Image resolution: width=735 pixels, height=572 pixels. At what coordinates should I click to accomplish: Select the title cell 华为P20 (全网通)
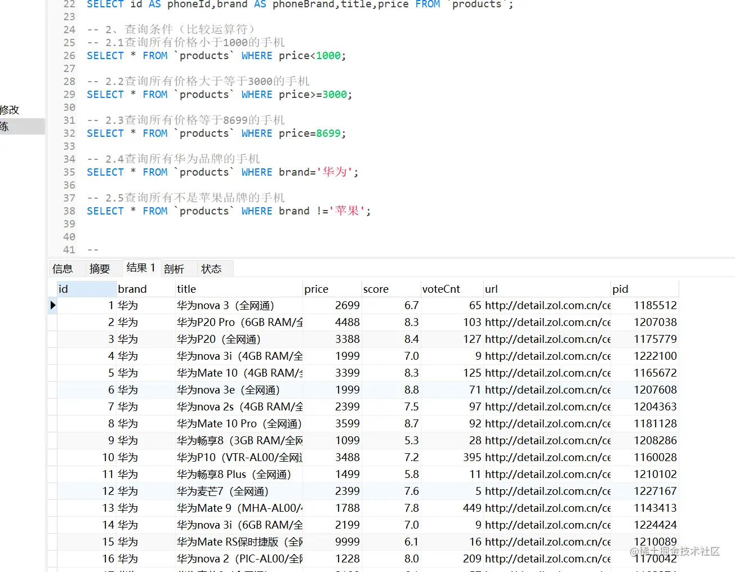pyautogui.click(x=239, y=339)
